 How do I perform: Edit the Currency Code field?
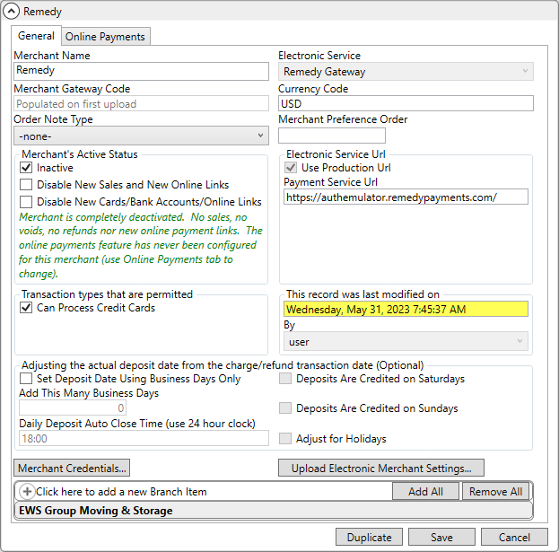406,103
